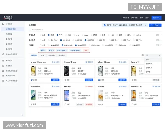
Task: Favorite 畅享 60 with star icon
Action: 65,105
